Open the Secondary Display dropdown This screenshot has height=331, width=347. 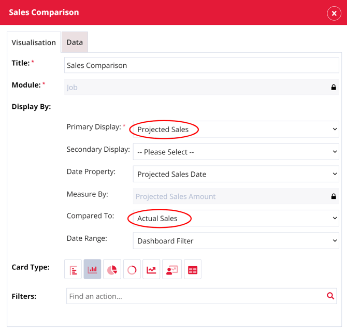click(x=236, y=152)
